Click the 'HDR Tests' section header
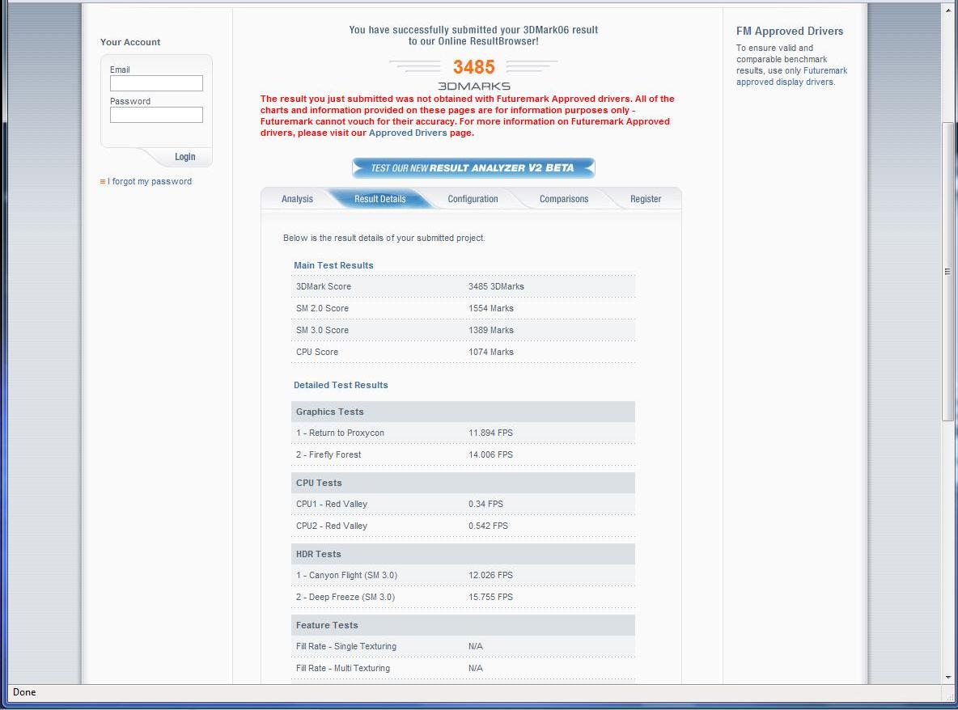 463,554
